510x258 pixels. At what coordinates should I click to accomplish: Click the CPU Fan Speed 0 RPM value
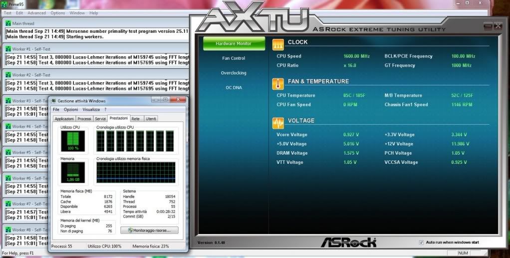click(350, 105)
